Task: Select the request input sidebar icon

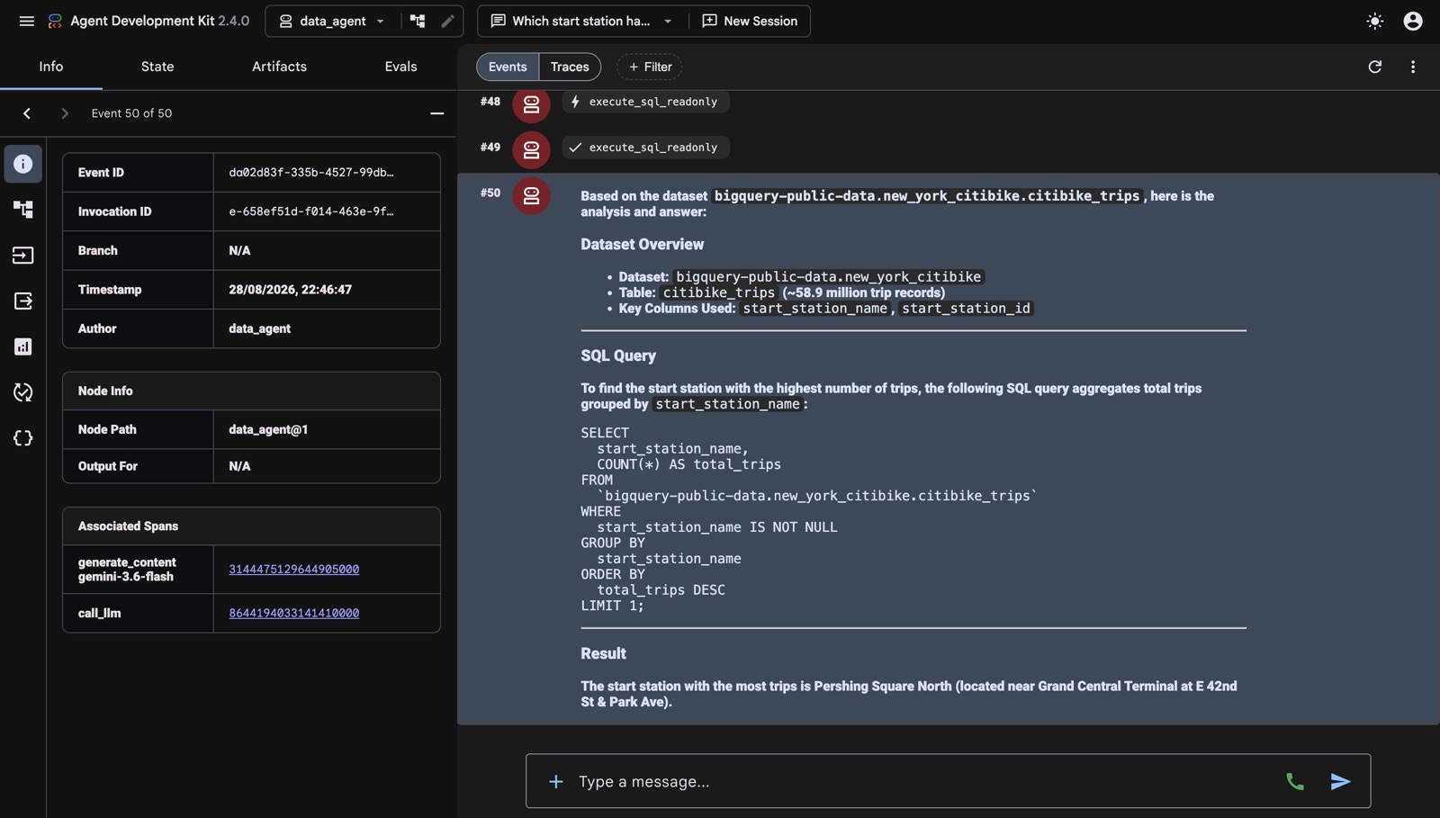Action: (x=22, y=256)
